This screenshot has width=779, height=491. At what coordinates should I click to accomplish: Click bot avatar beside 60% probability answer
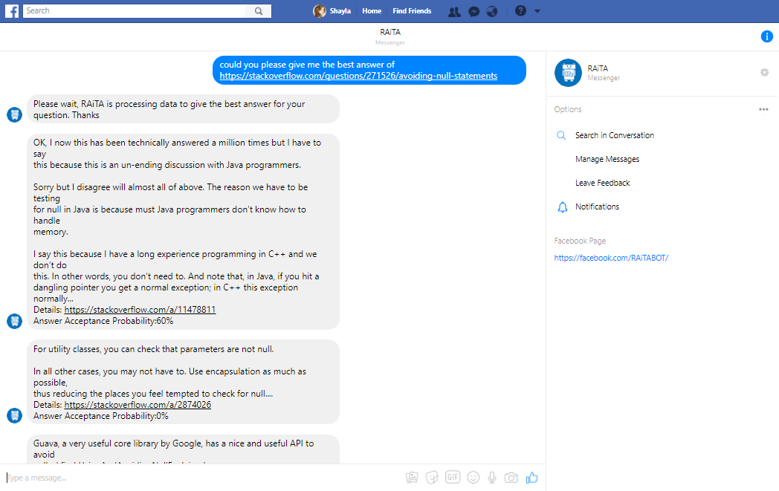coord(14,321)
